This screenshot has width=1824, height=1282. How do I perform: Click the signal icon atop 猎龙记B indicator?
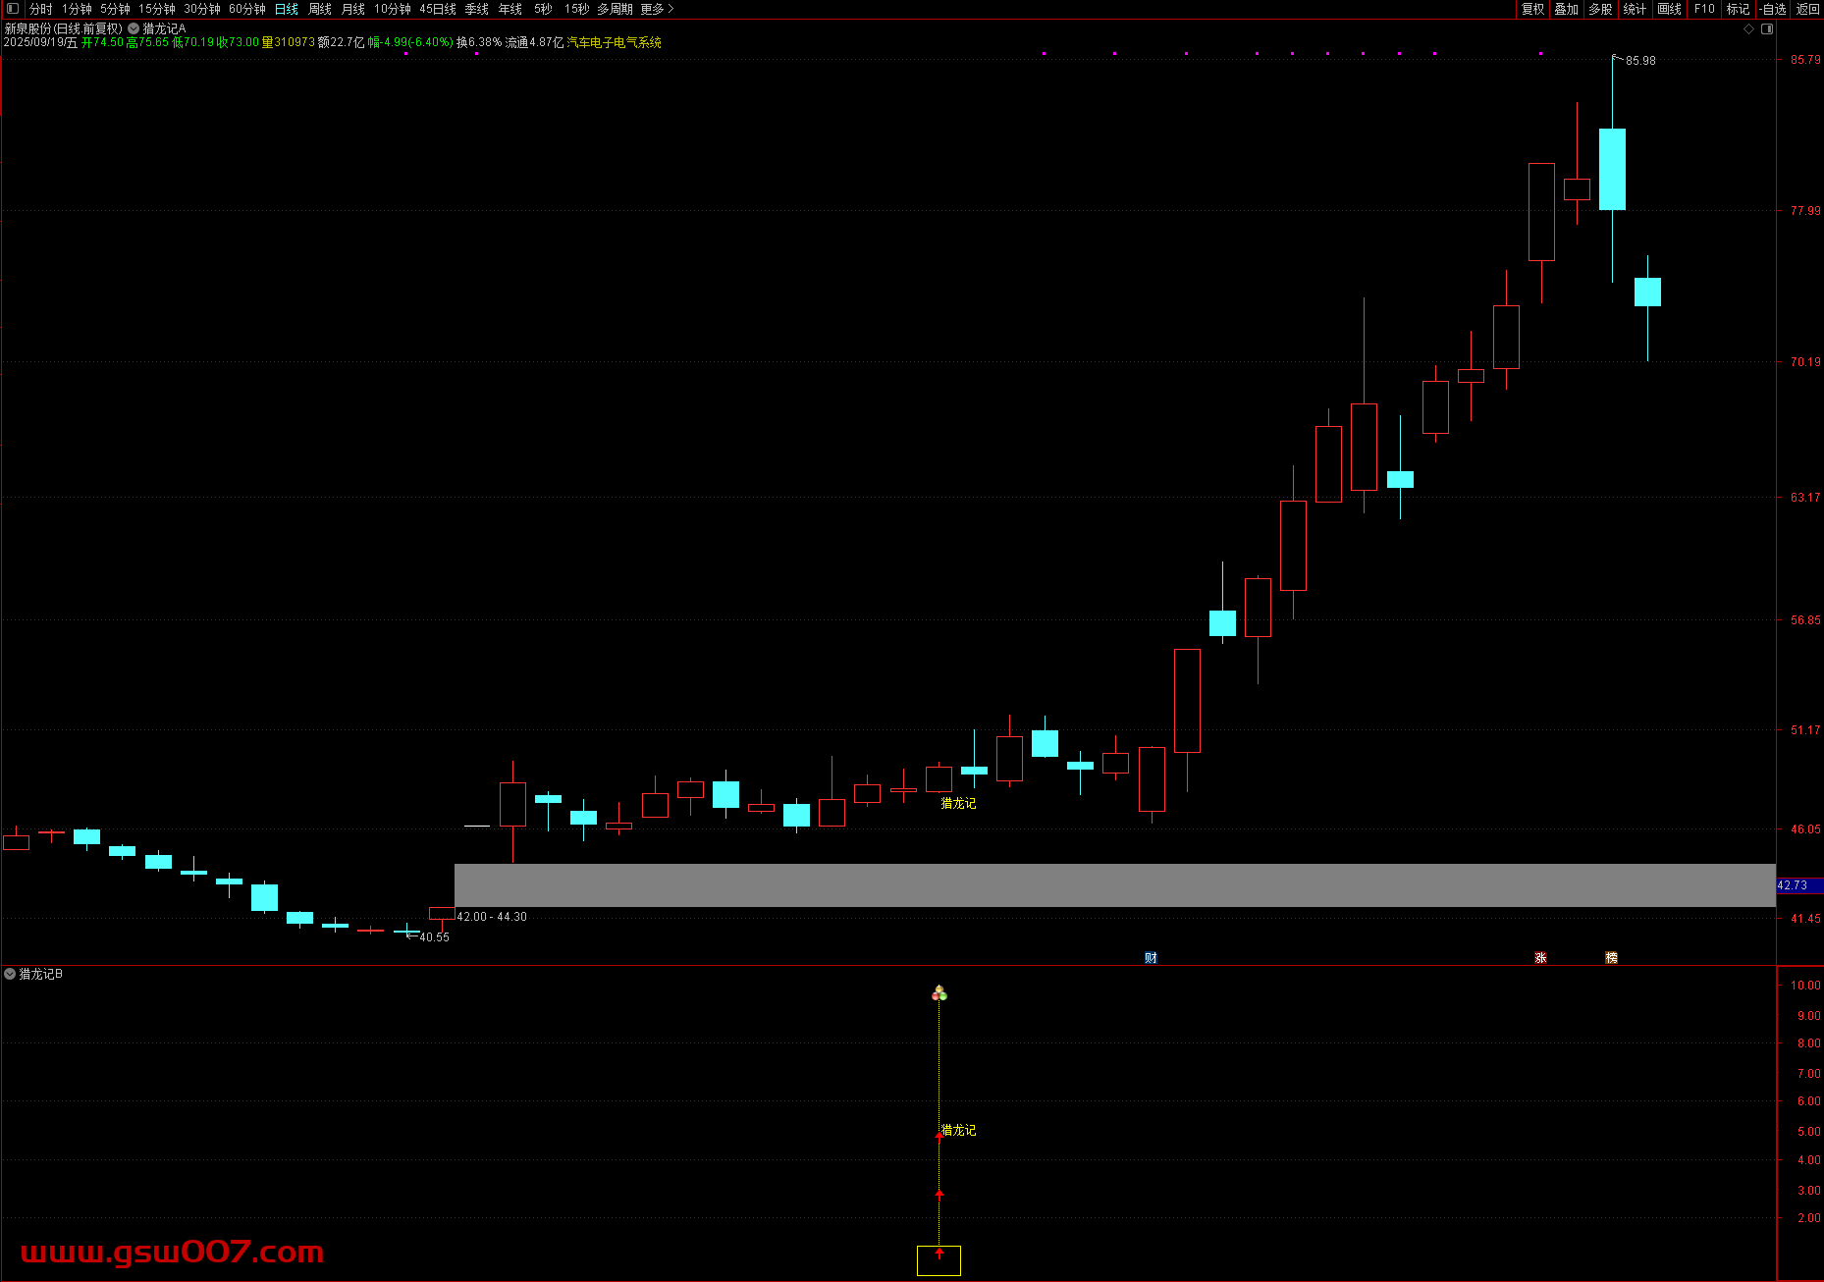click(x=939, y=993)
